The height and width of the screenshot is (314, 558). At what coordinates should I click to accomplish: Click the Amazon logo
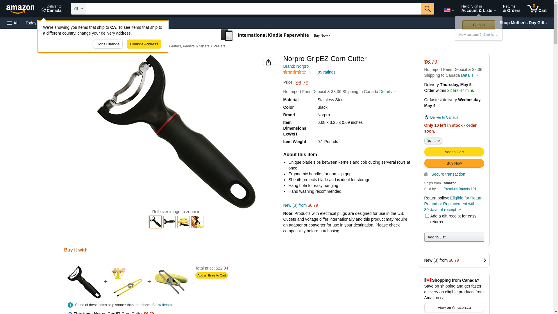click(20, 9)
